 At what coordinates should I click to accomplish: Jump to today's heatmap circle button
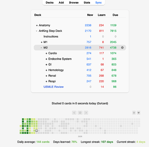click(80, 113)
